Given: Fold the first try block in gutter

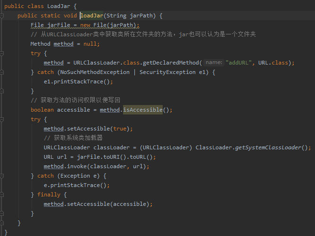Looking at the screenshot, I should coord(3,53).
